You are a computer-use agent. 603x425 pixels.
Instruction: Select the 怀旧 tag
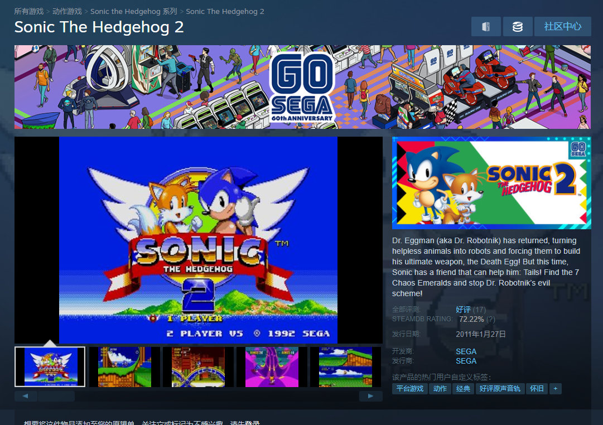tap(537, 388)
